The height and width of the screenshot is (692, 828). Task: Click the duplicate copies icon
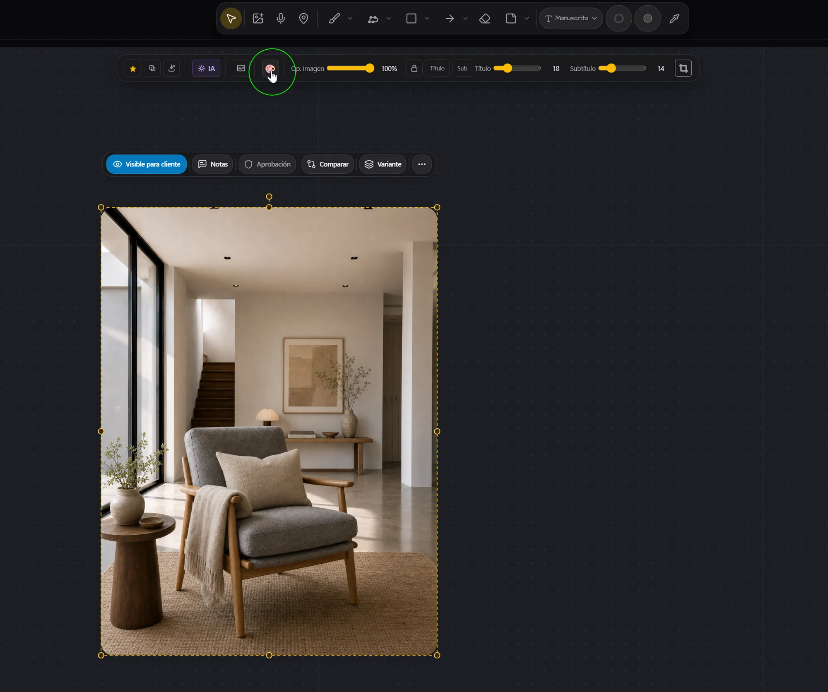pos(152,68)
